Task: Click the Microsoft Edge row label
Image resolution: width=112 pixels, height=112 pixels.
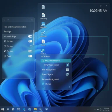Action: tap(10, 36)
